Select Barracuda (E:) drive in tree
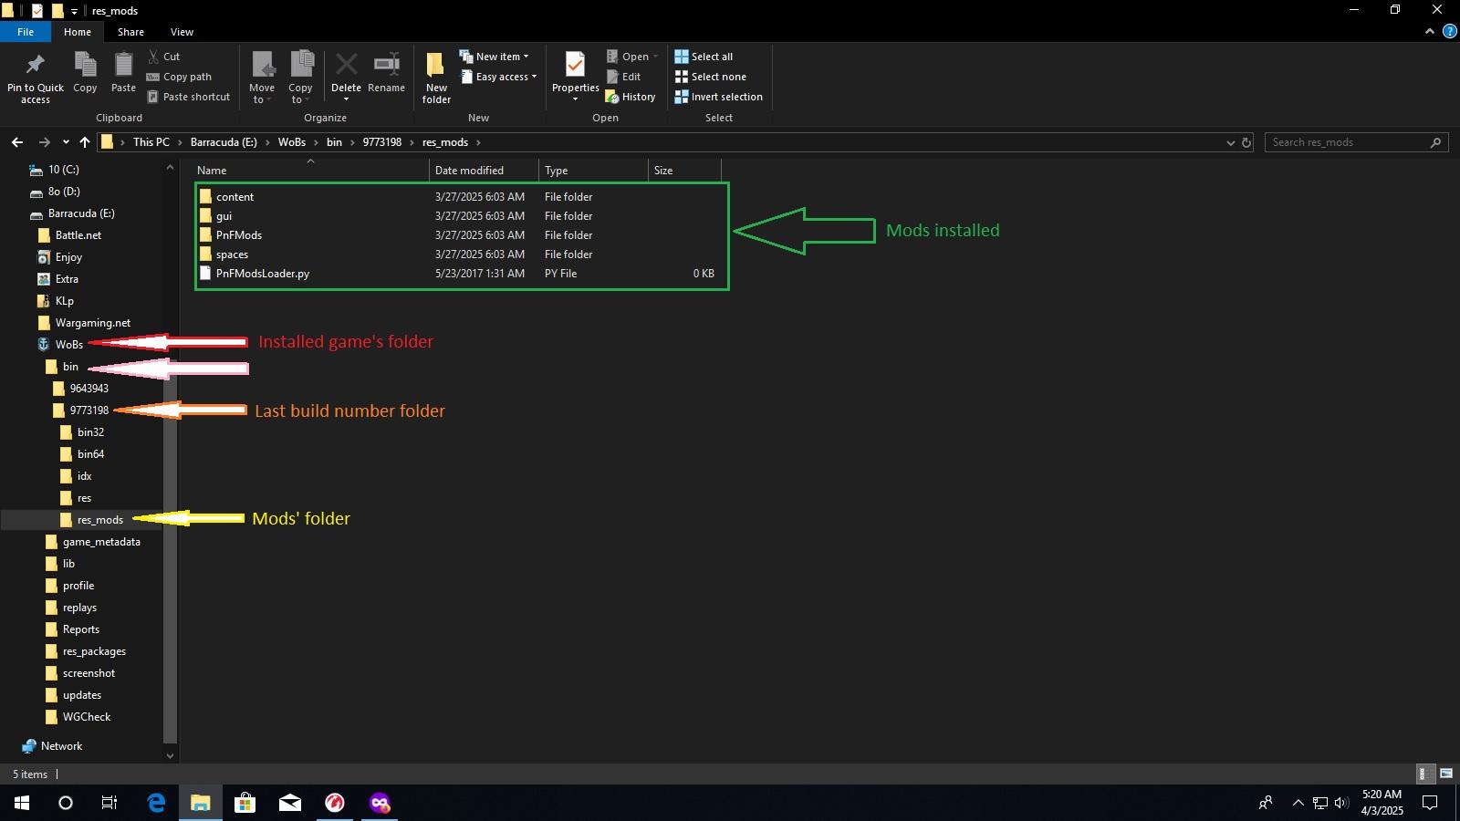Viewport: 1460px width, 821px height. pyautogui.click(x=81, y=213)
